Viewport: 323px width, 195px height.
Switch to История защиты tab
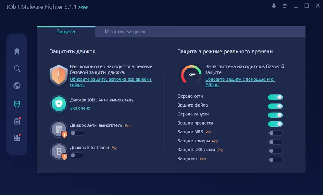pyautogui.click(x=125, y=31)
